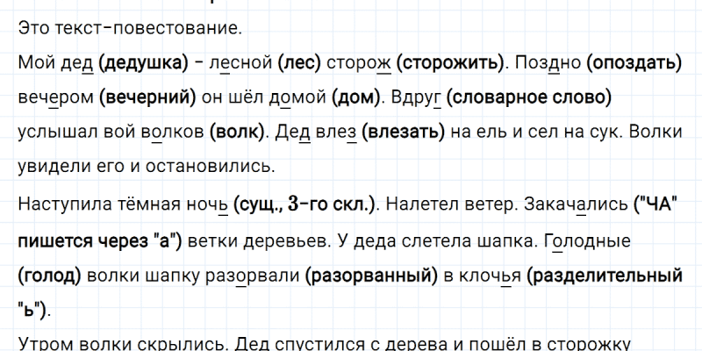Click the sentence "Это текст-повествование."

click(x=128, y=29)
